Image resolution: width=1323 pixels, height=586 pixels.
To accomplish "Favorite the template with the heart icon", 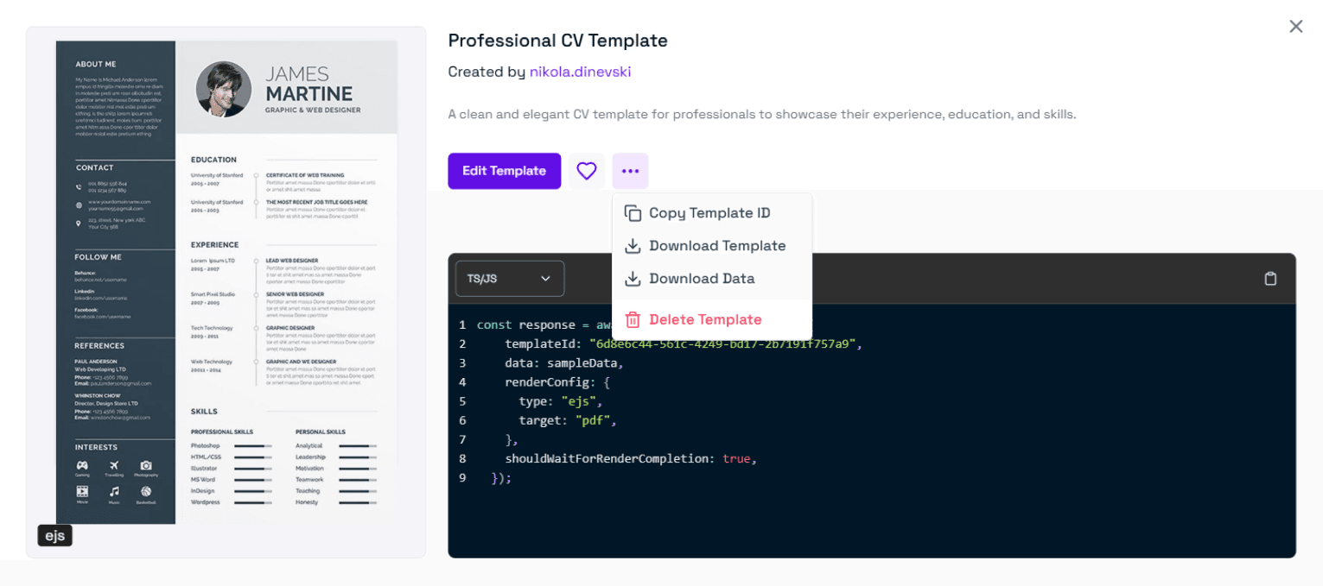I will (587, 171).
